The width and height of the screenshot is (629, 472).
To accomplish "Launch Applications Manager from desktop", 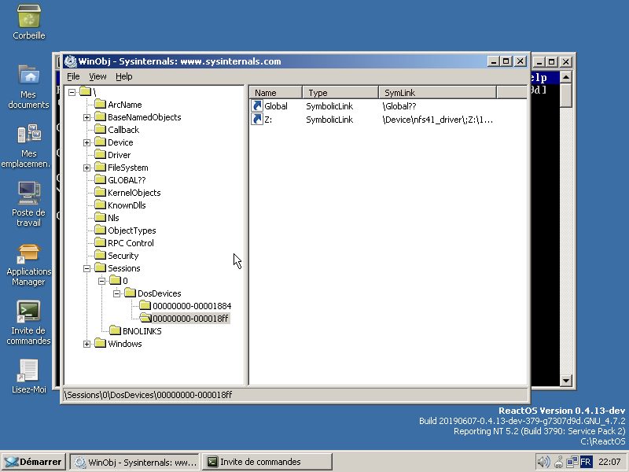I will coord(28,253).
